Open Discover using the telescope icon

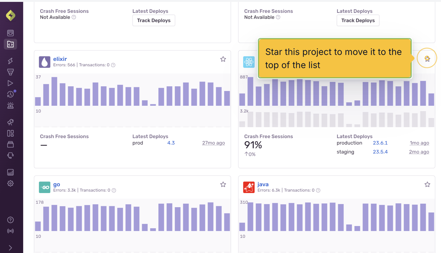pyautogui.click(x=10, y=122)
